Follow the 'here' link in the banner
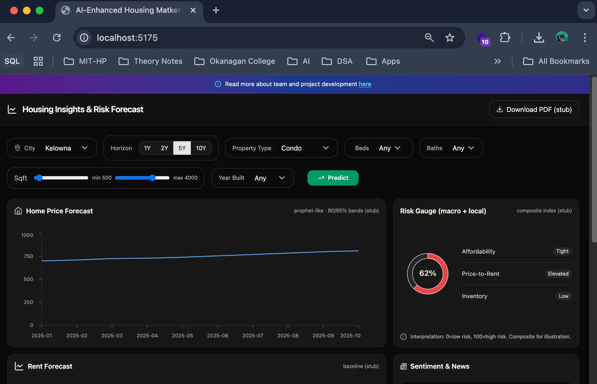 (x=365, y=84)
